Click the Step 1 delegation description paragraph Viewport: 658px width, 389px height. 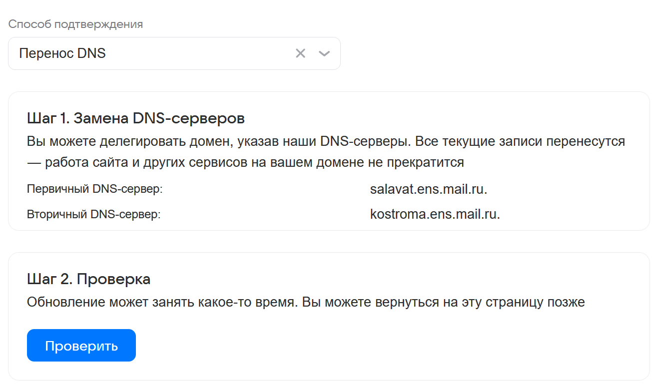[x=326, y=152]
